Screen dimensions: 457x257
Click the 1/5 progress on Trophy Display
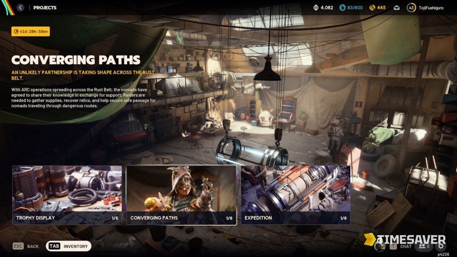(x=115, y=218)
